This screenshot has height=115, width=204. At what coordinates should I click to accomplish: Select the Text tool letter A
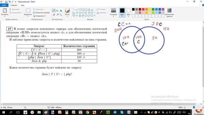point(61,11)
